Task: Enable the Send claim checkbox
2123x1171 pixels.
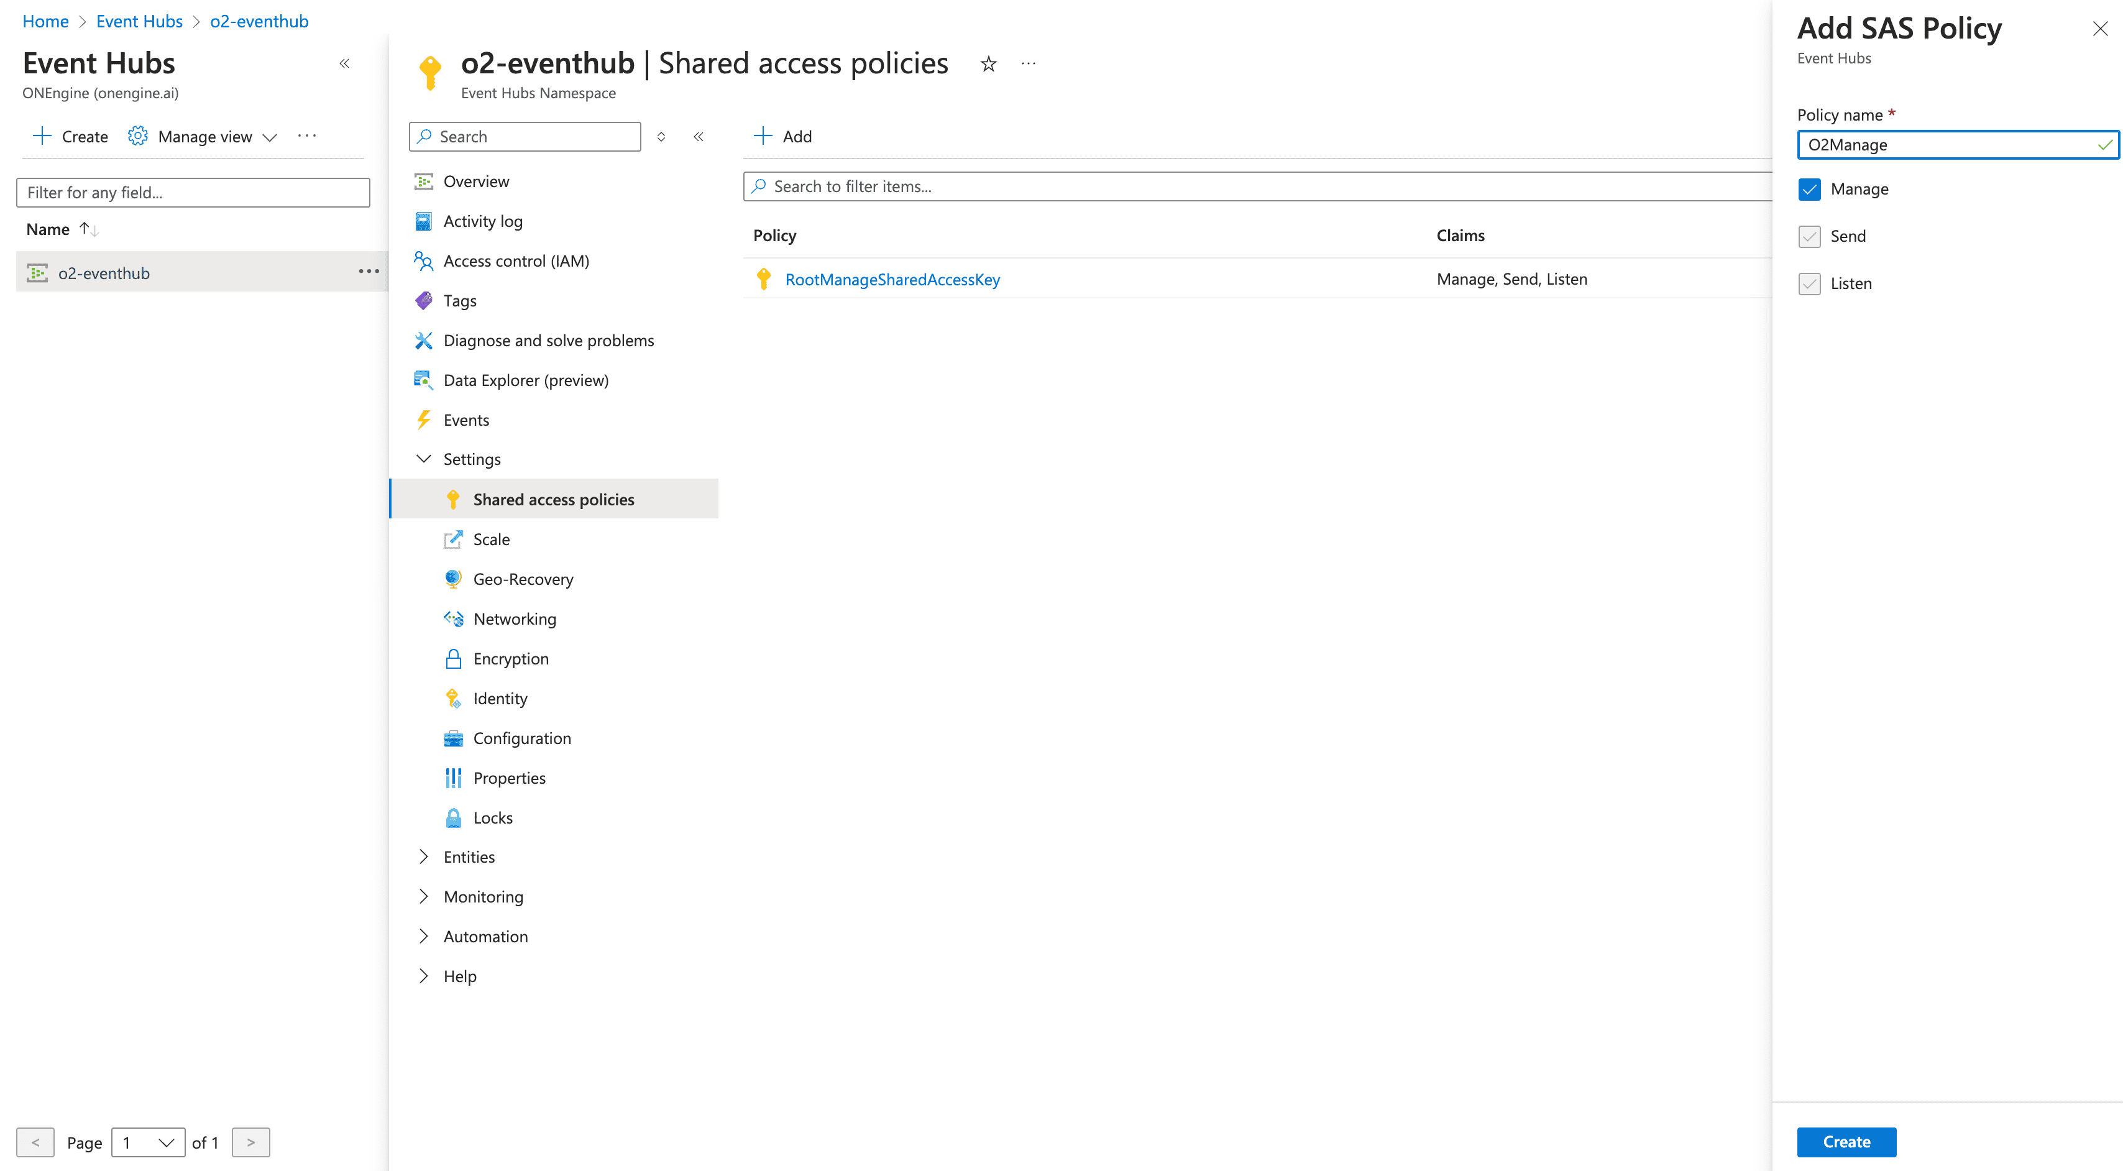Action: click(1810, 237)
